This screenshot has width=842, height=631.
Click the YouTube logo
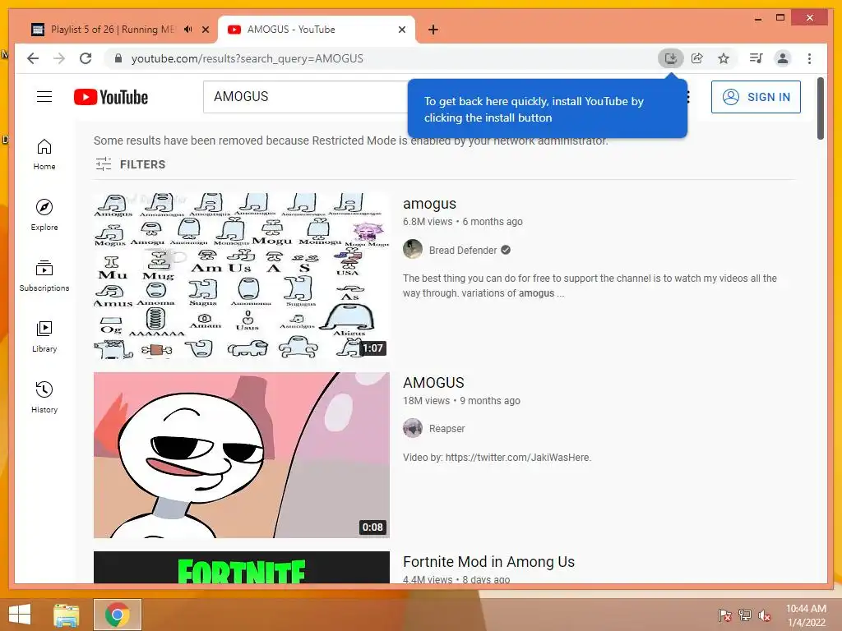click(111, 97)
